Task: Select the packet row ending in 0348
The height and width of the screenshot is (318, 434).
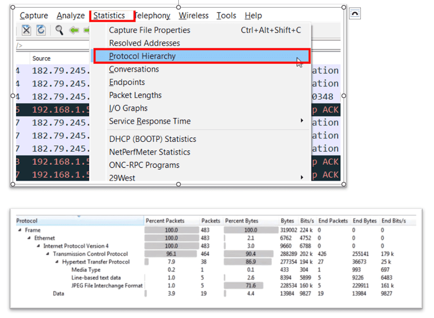Action: [53, 96]
